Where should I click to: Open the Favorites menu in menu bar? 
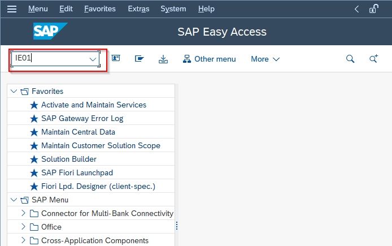[100, 9]
